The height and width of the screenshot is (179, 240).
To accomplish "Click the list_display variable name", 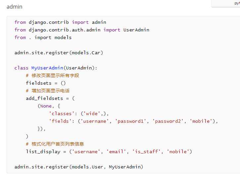I will tap(43, 152).
